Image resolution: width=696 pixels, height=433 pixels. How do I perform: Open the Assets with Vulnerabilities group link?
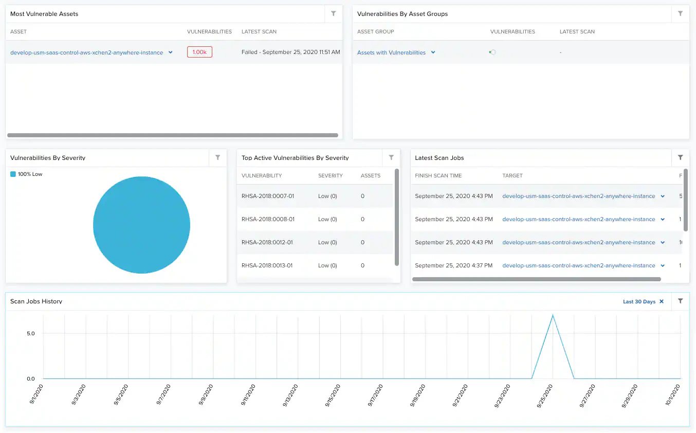click(391, 52)
